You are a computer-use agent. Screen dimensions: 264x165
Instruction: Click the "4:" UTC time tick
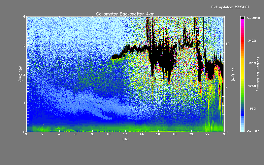(x=60, y=134)
